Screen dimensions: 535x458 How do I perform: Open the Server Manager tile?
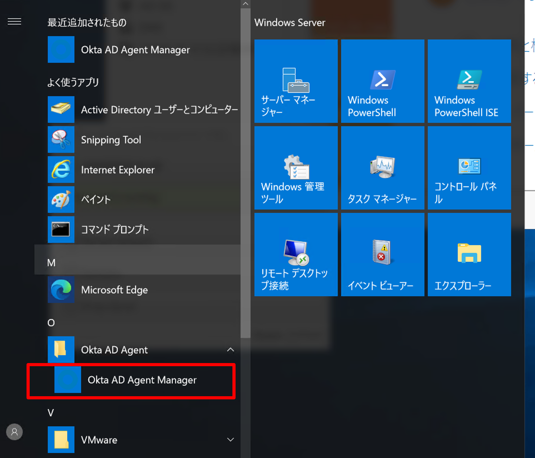pyautogui.click(x=296, y=81)
